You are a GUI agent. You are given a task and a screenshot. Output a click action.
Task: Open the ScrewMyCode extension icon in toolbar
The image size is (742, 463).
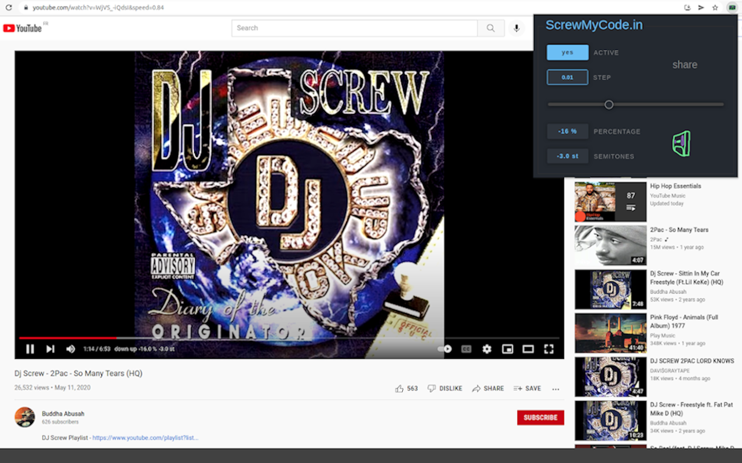click(732, 8)
